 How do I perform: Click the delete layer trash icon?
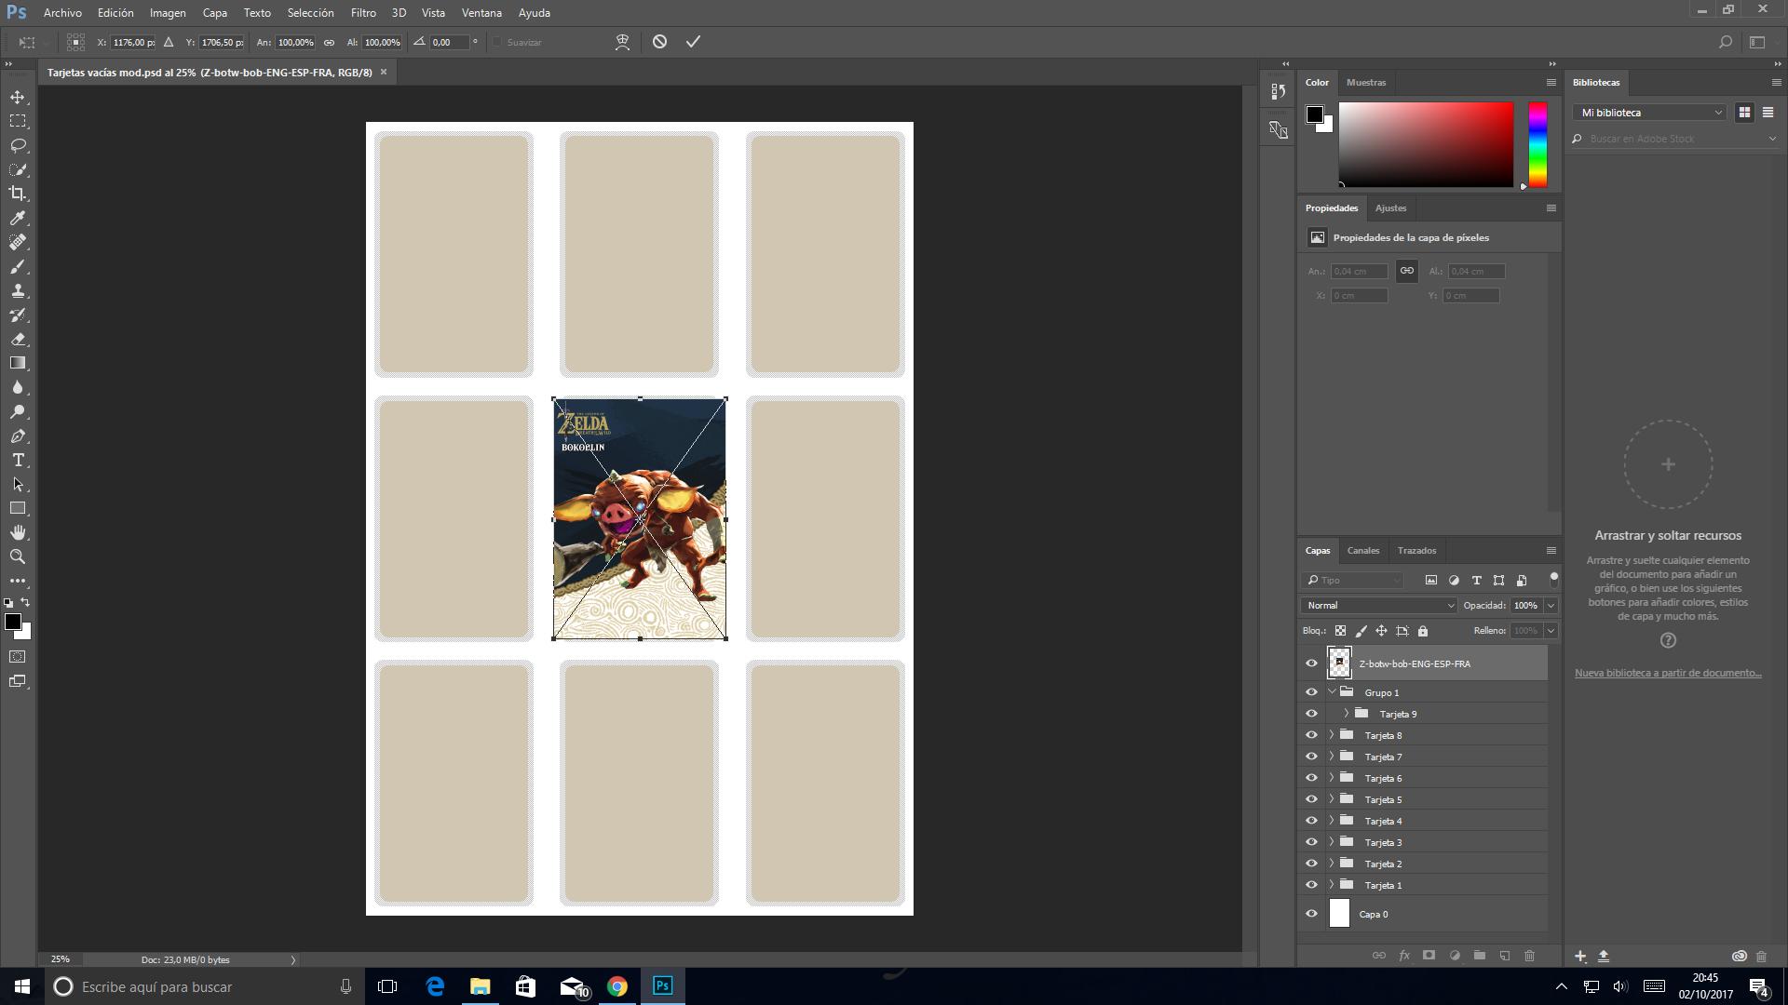[x=1529, y=956]
